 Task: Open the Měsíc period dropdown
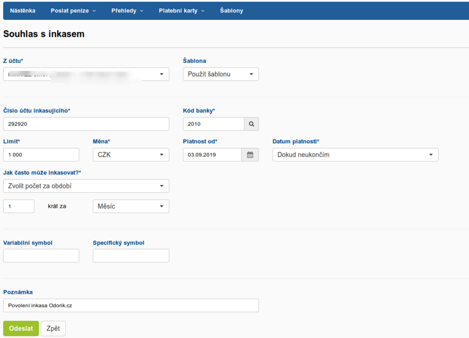(x=131, y=206)
